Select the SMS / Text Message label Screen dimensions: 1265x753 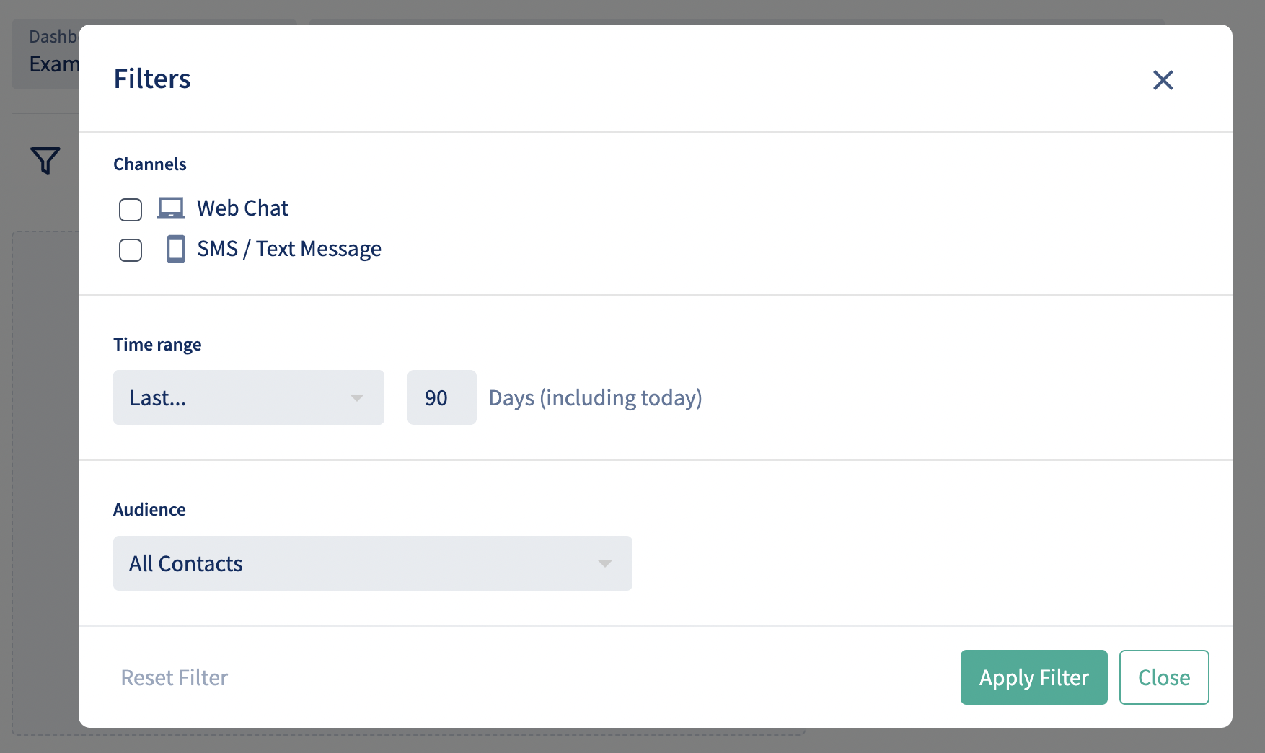289,249
